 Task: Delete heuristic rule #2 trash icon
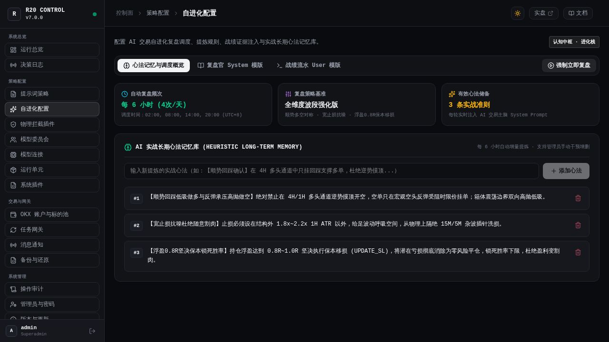pyautogui.click(x=578, y=225)
